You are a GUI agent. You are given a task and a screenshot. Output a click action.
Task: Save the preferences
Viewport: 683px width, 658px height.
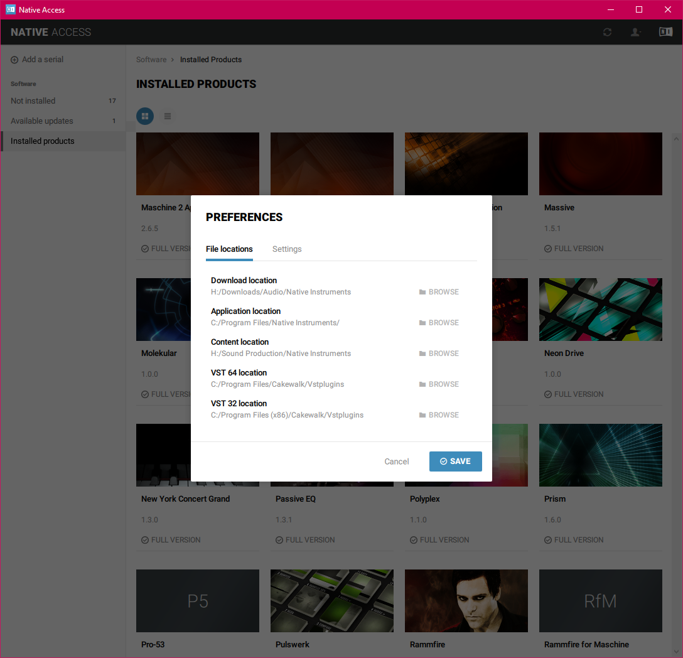click(455, 461)
